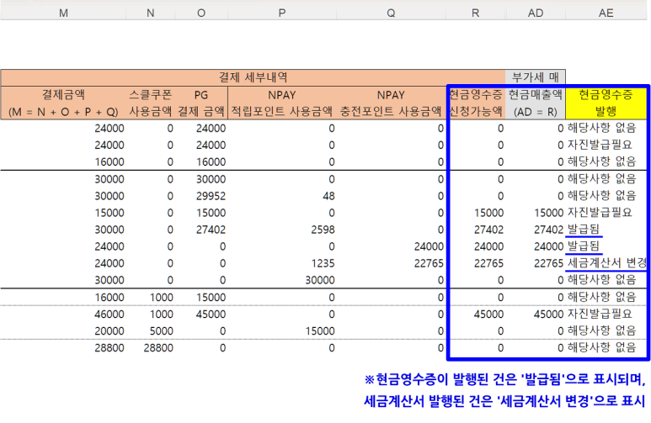
Task: Select column N header
Action: coord(151,13)
